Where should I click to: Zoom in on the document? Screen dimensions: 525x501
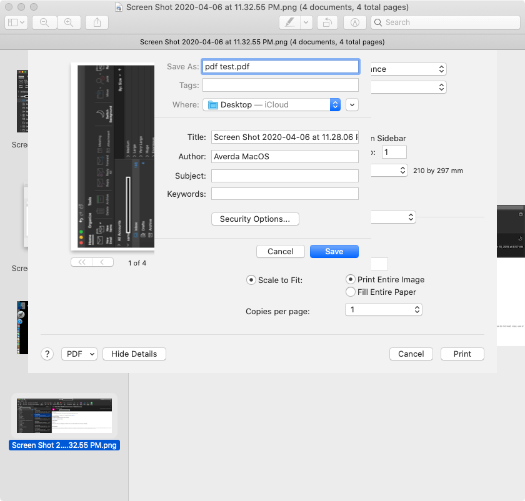point(69,22)
